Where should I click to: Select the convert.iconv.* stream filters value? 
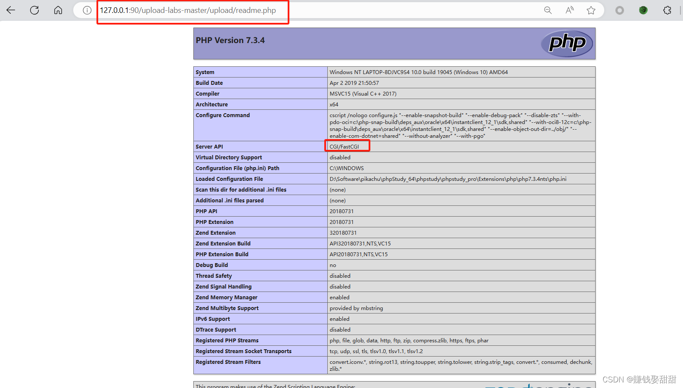[x=461, y=365]
